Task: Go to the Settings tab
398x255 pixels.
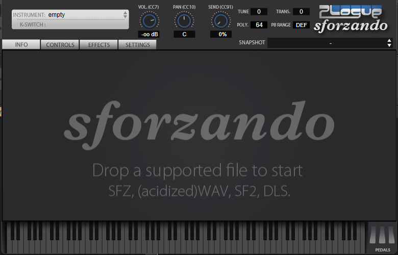Action: (138, 45)
